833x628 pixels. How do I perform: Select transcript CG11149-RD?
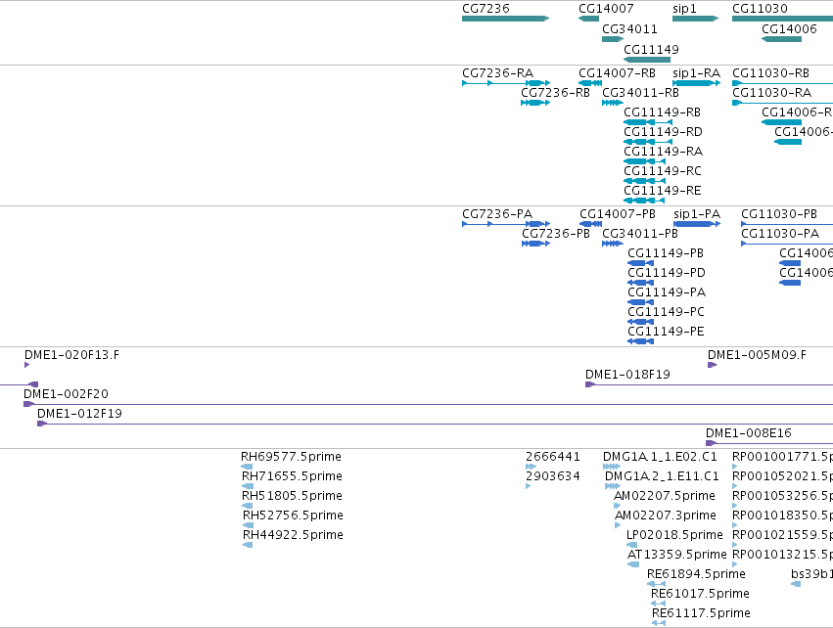coord(648,142)
